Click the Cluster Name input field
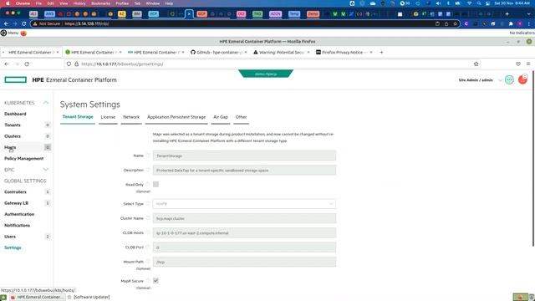Image resolution: width=535 pixels, height=301 pixels. 244,218
